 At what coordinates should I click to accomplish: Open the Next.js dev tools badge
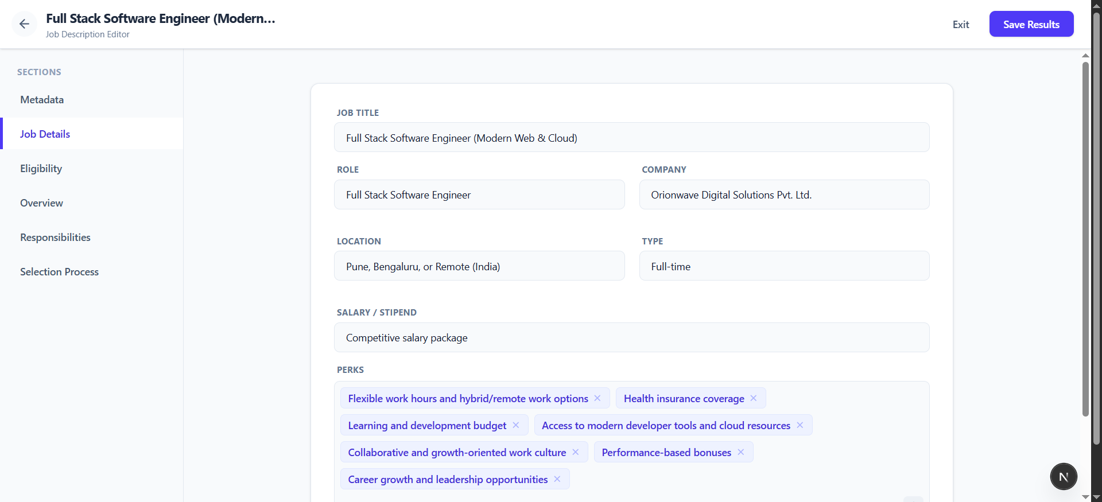(1063, 477)
